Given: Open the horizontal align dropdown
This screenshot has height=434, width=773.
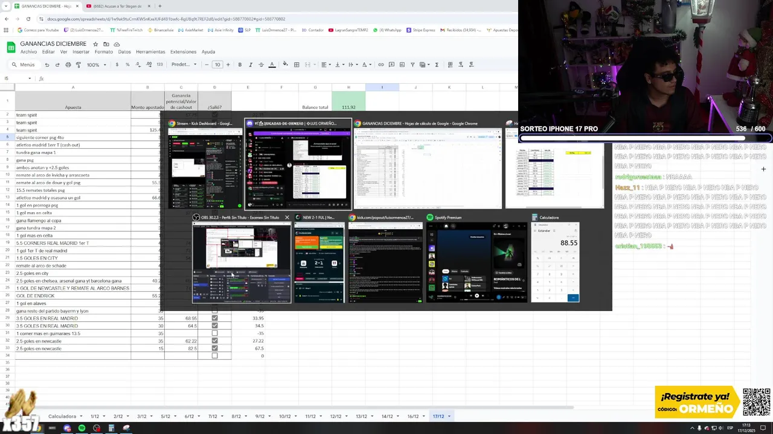Looking at the screenshot, I should [x=326, y=64].
